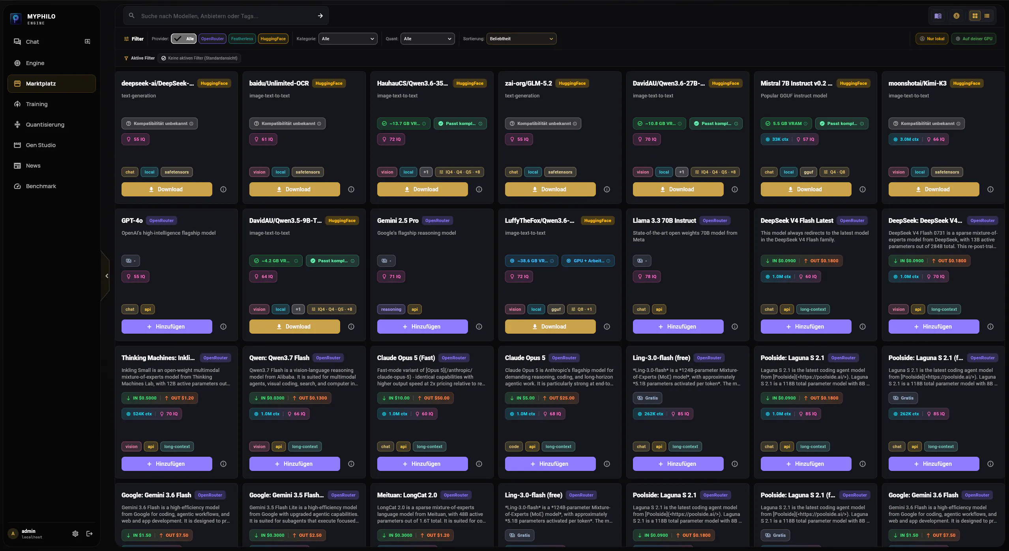
Task: Download moonshotai/Kimi-K3 model
Action: point(934,189)
